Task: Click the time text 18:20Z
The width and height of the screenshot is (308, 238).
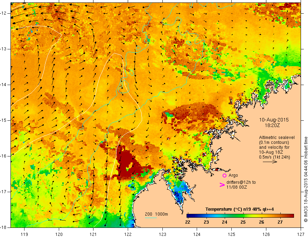Action: click(x=272, y=125)
